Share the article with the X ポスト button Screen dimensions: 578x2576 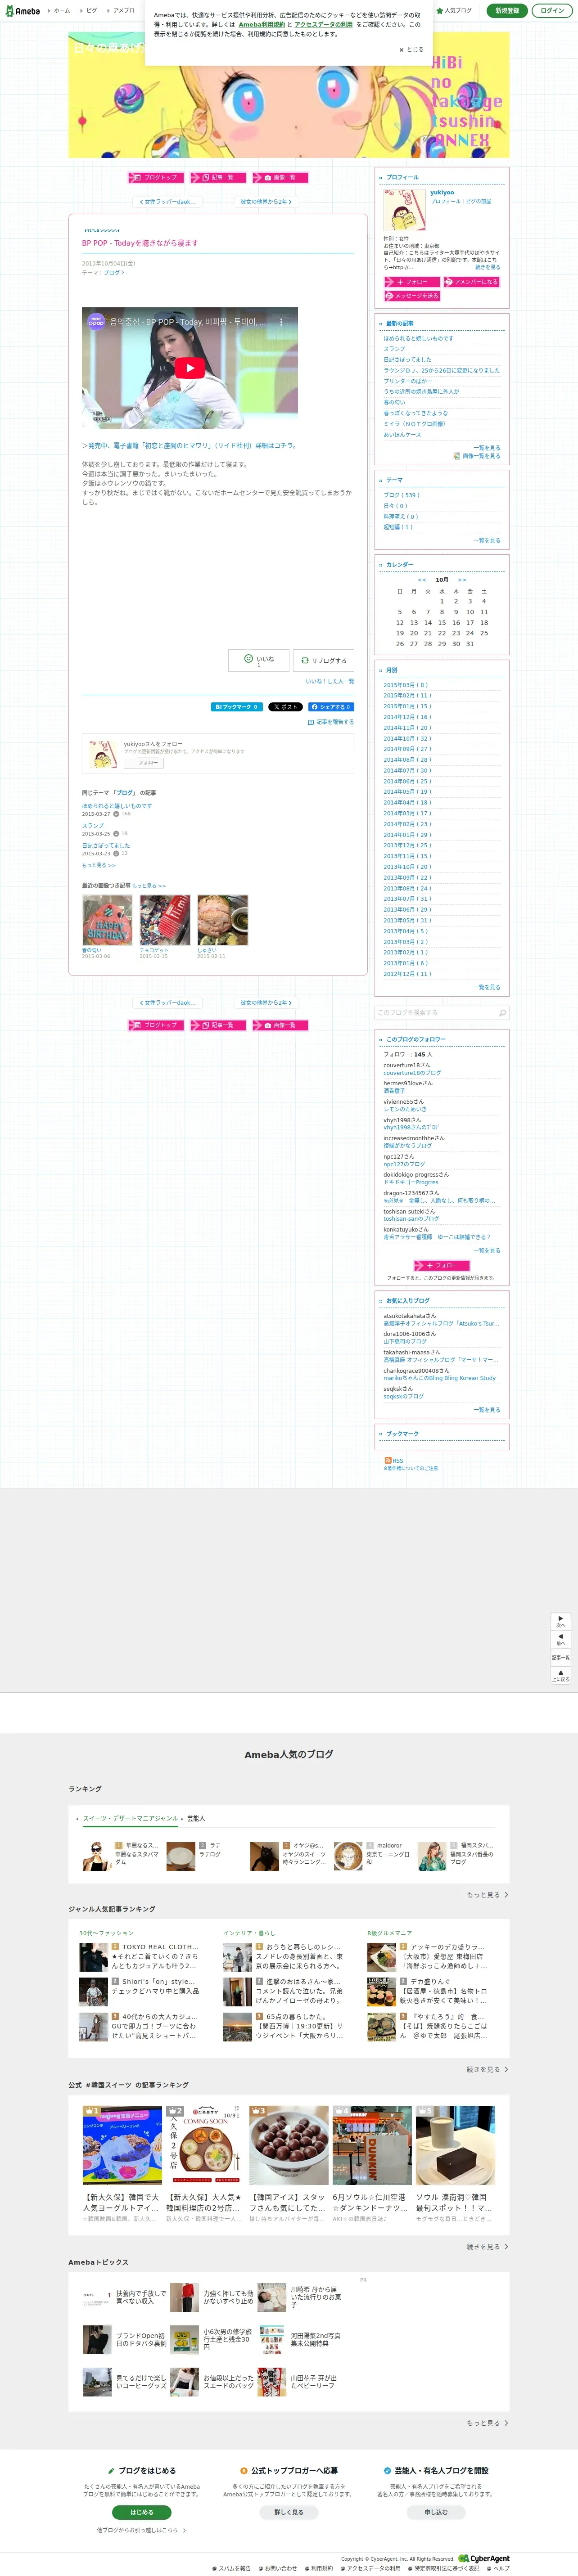(x=285, y=707)
